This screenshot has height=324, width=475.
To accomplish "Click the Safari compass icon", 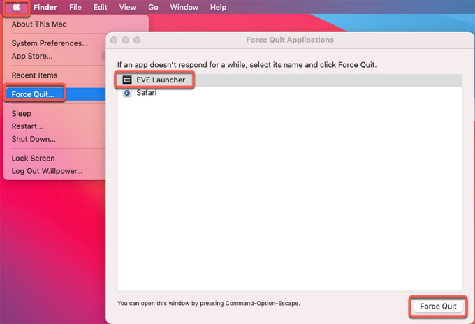I will click(x=127, y=93).
